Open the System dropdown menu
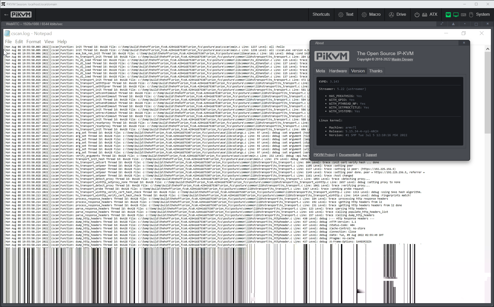494x307 pixels. 483,14
